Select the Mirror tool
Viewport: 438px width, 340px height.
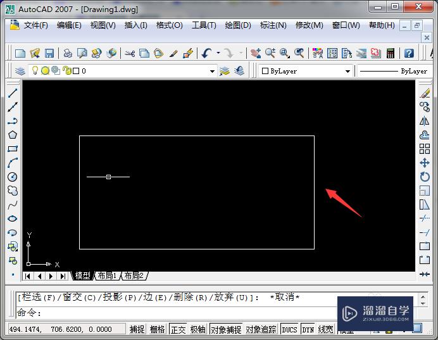pos(425,121)
